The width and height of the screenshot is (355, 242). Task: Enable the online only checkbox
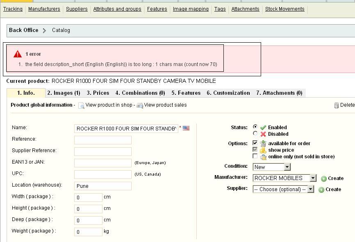pyautogui.click(x=255, y=156)
